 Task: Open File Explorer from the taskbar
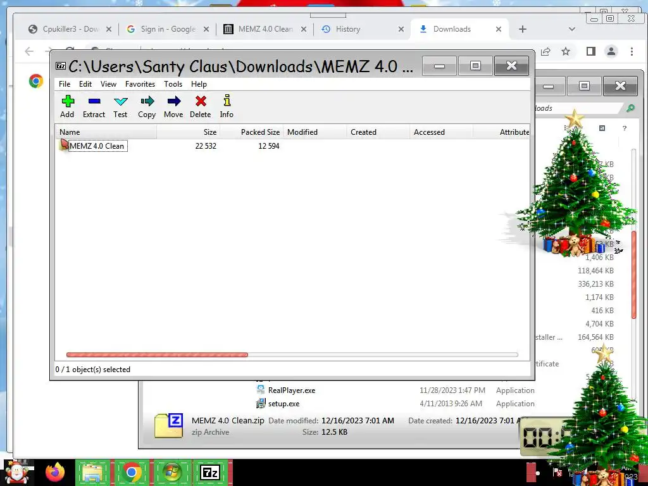click(x=92, y=472)
